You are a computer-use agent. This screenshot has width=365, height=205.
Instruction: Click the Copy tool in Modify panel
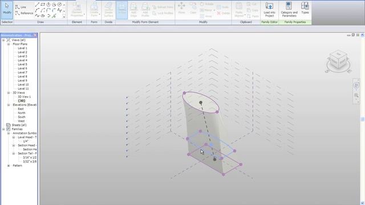193,8
